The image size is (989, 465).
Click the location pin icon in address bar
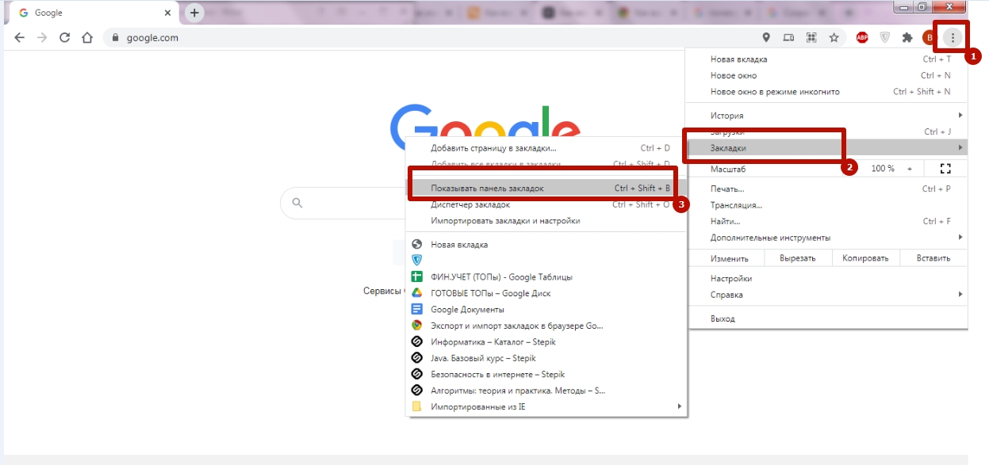click(766, 37)
